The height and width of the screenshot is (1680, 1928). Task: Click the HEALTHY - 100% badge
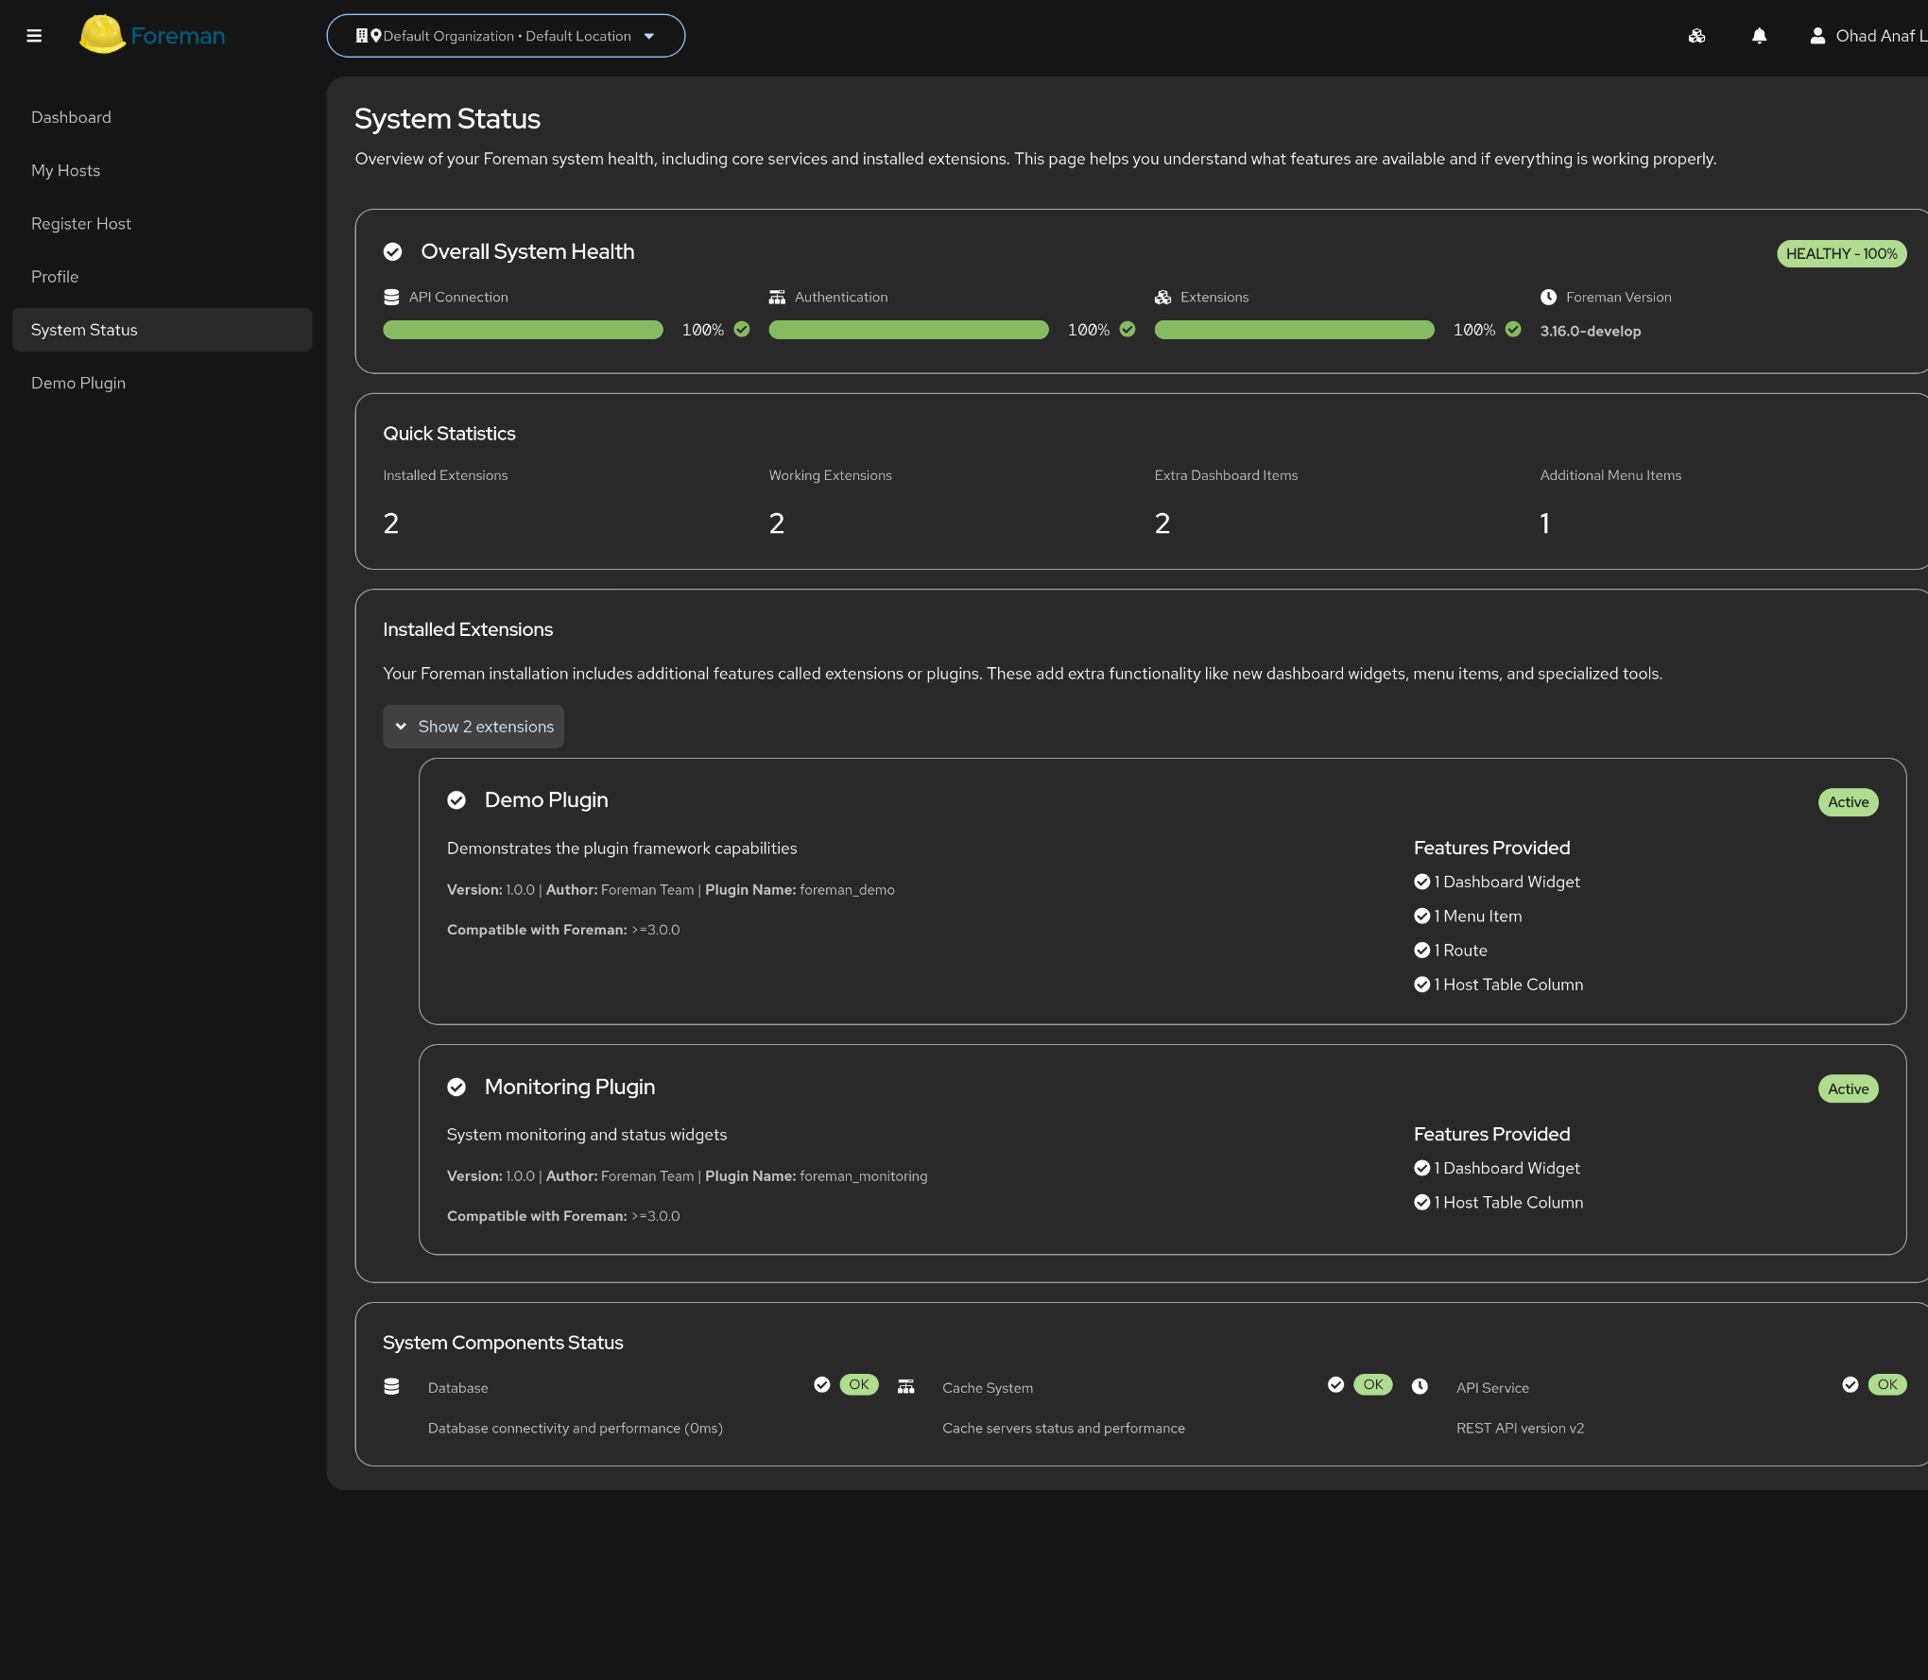(1841, 253)
